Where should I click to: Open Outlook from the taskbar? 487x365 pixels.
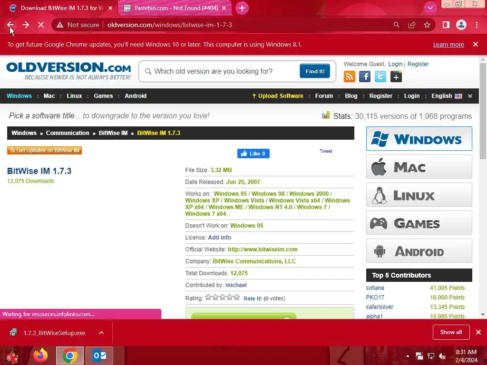[x=99, y=355]
